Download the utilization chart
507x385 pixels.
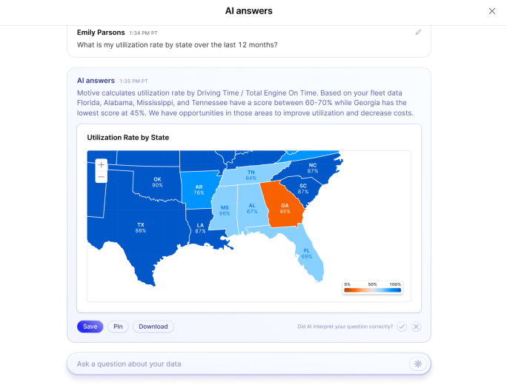[153, 327]
